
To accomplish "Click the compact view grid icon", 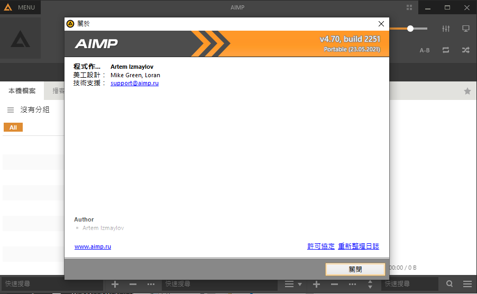I will pyautogui.click(x=409, y=7).
